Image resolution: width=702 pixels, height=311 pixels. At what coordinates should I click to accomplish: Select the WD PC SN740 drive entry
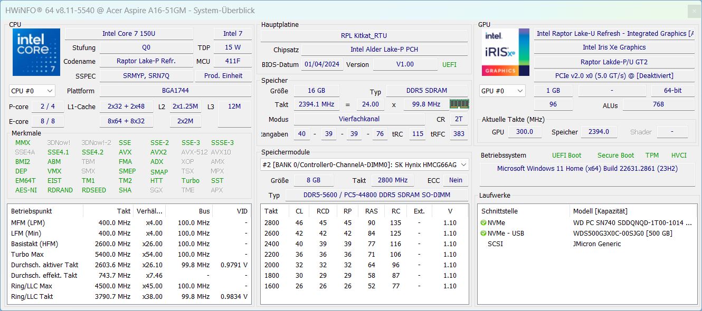[633, 222]
